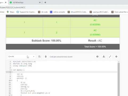Click code line 'using namespace std;'
Screen dimensions: 128x96
pyautogui.click(x=22, y=66)
